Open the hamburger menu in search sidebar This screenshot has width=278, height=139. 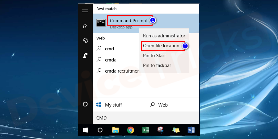tap(85, 11)
